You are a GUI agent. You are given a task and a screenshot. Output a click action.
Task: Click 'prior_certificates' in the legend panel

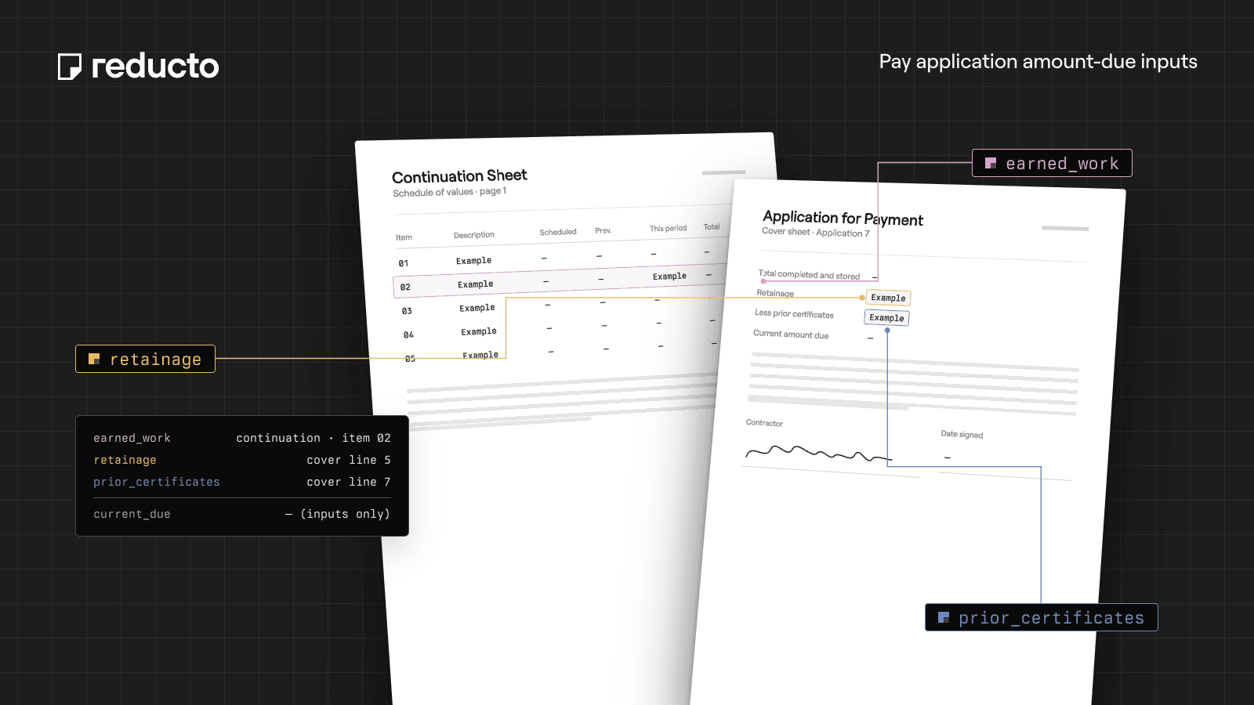[x=157, y=482]
